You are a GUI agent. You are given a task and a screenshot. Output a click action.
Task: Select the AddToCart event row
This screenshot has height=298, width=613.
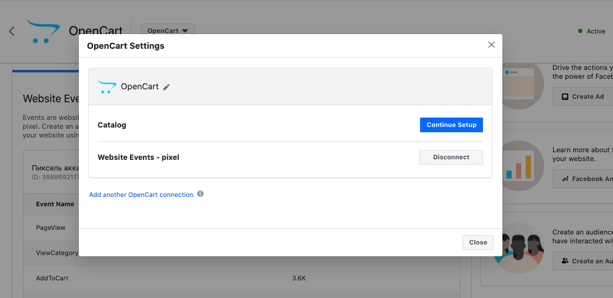click(242, 279)
